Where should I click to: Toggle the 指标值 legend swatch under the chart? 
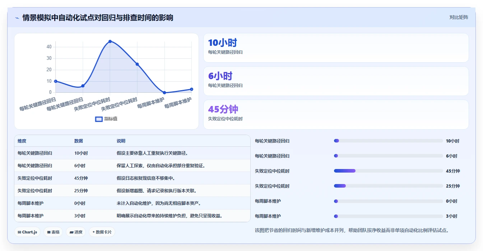pyautogui.click(x=99, y=119)
